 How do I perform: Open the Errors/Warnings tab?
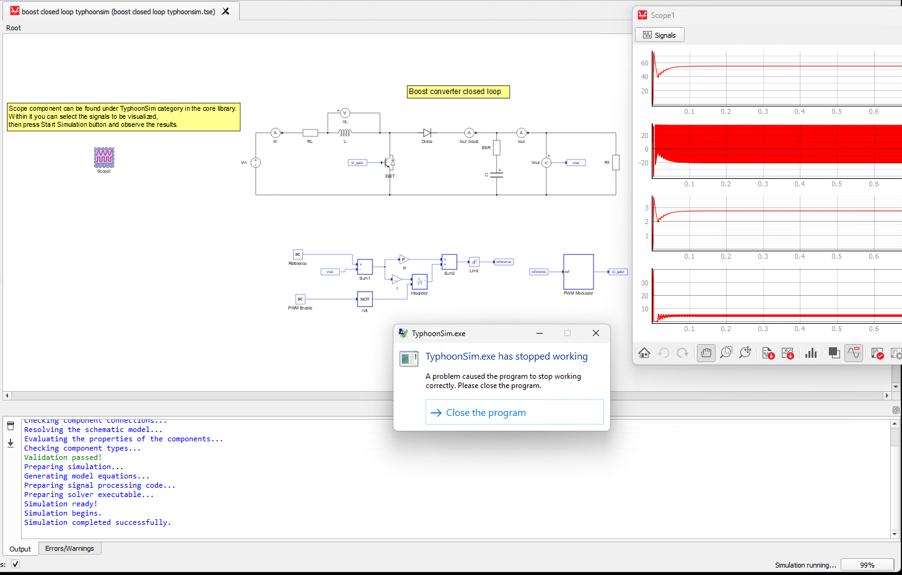coord(69,548)
